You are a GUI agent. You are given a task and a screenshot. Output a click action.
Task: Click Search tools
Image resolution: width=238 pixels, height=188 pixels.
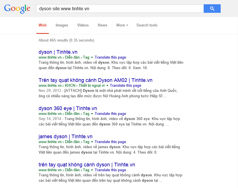click(x=147, y=25)
